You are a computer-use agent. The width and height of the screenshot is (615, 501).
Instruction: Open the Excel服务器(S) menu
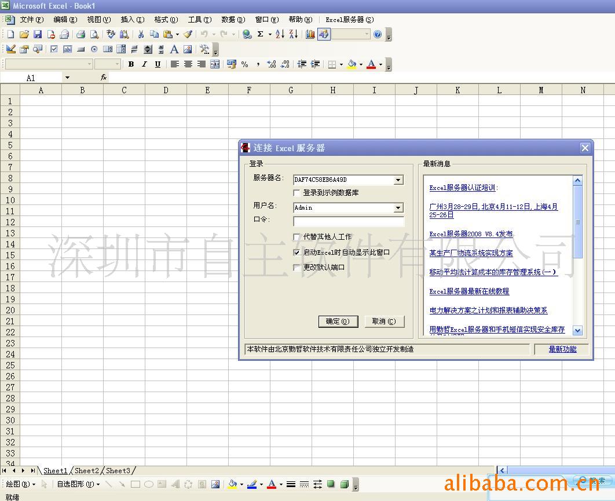pyautogui.click(x=349, y=20)
